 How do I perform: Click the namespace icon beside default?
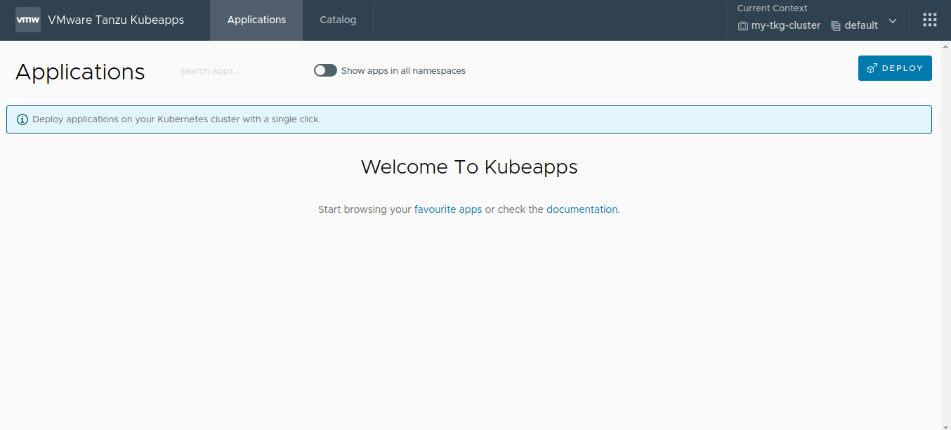[835, 25]
